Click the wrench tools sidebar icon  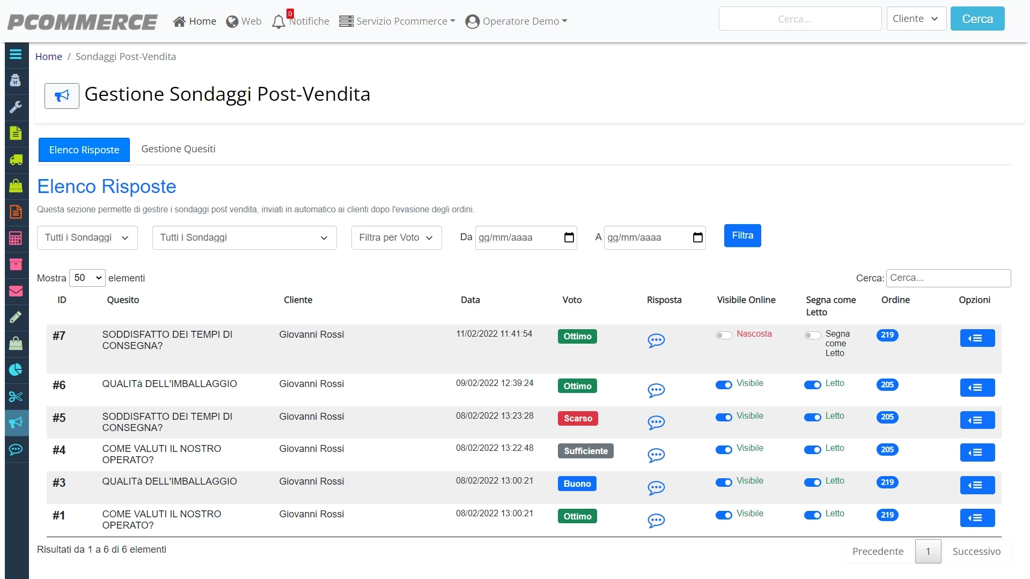[16, 107]
